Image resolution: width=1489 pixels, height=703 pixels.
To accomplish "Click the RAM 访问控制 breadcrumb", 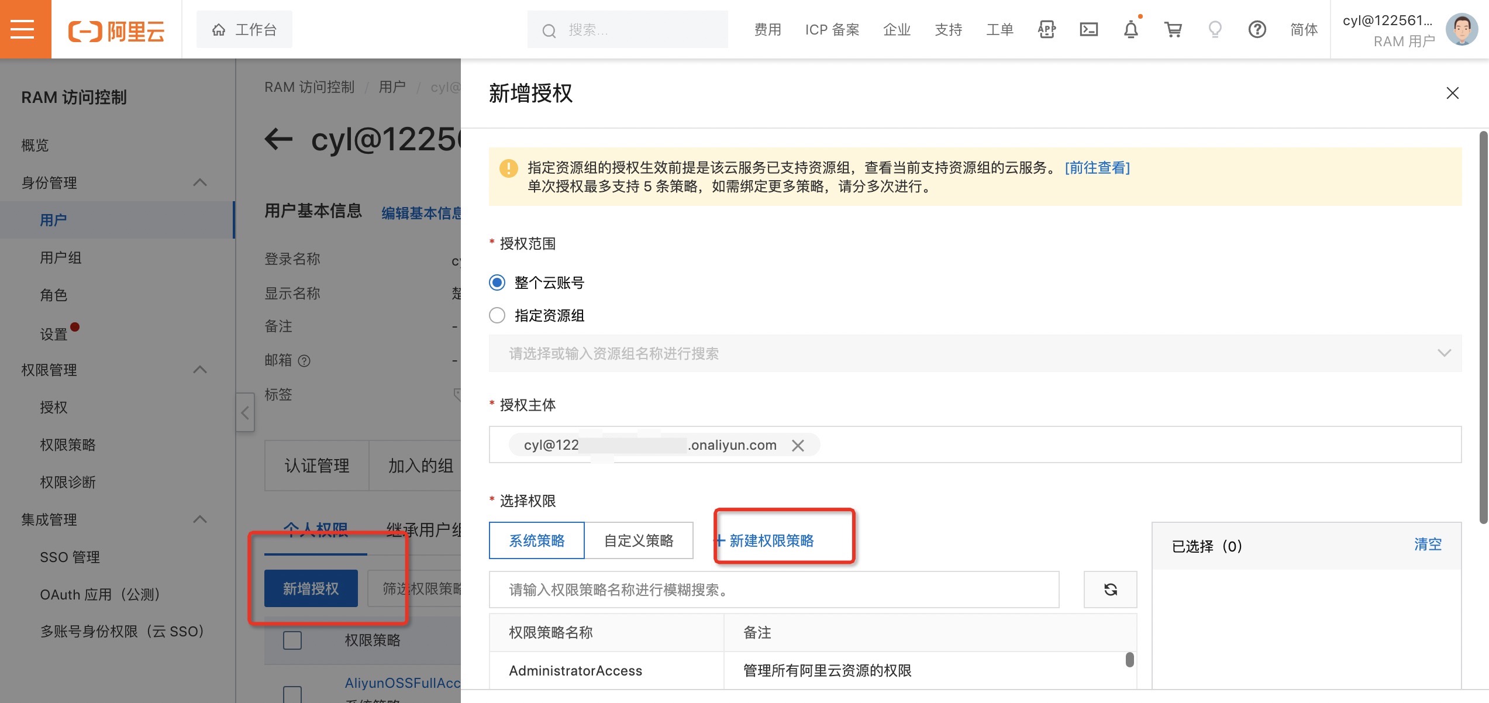I will click(309, 87).
